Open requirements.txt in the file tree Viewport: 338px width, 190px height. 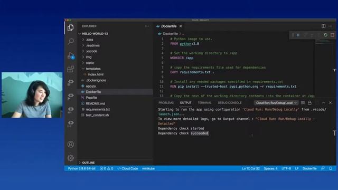coord(98,109)
